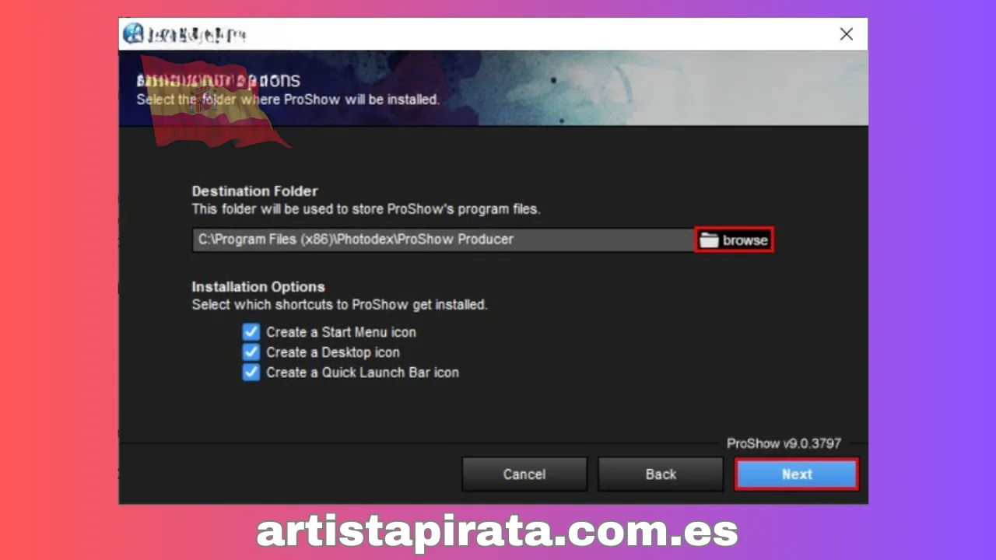
Task: Toggle the Create a Desktop icon checkbox
Action: point(251,352)
